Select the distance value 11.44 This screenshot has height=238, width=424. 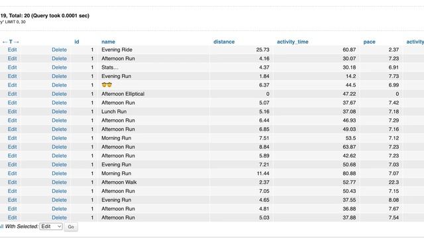click(263, 173)
